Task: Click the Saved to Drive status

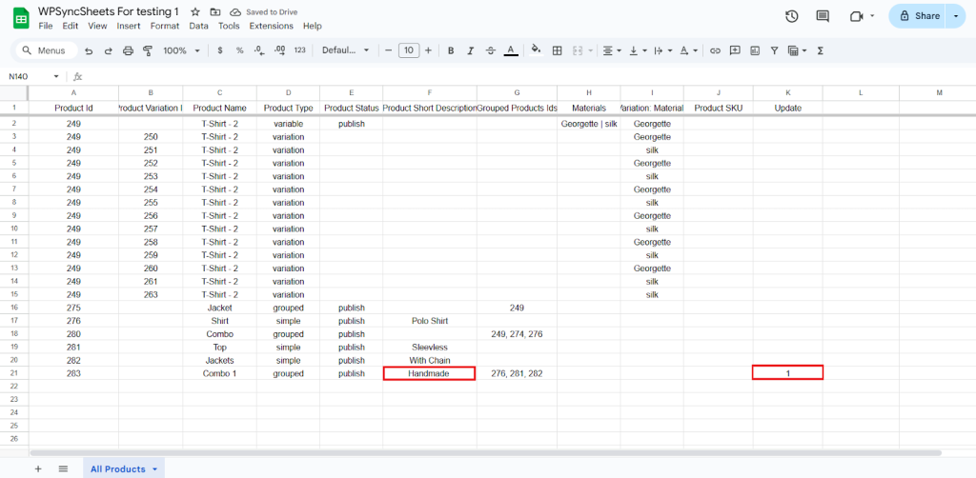Action: click(x=265, y=11)
